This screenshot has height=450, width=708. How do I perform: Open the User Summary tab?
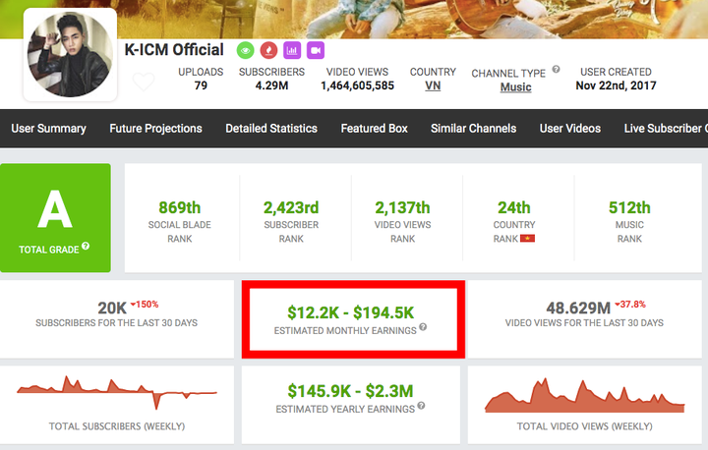point(48,129)
